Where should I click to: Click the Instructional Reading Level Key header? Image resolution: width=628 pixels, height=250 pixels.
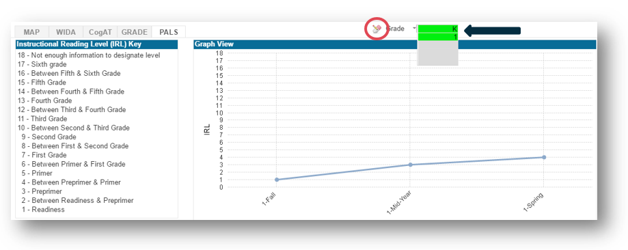coord(96,44)
